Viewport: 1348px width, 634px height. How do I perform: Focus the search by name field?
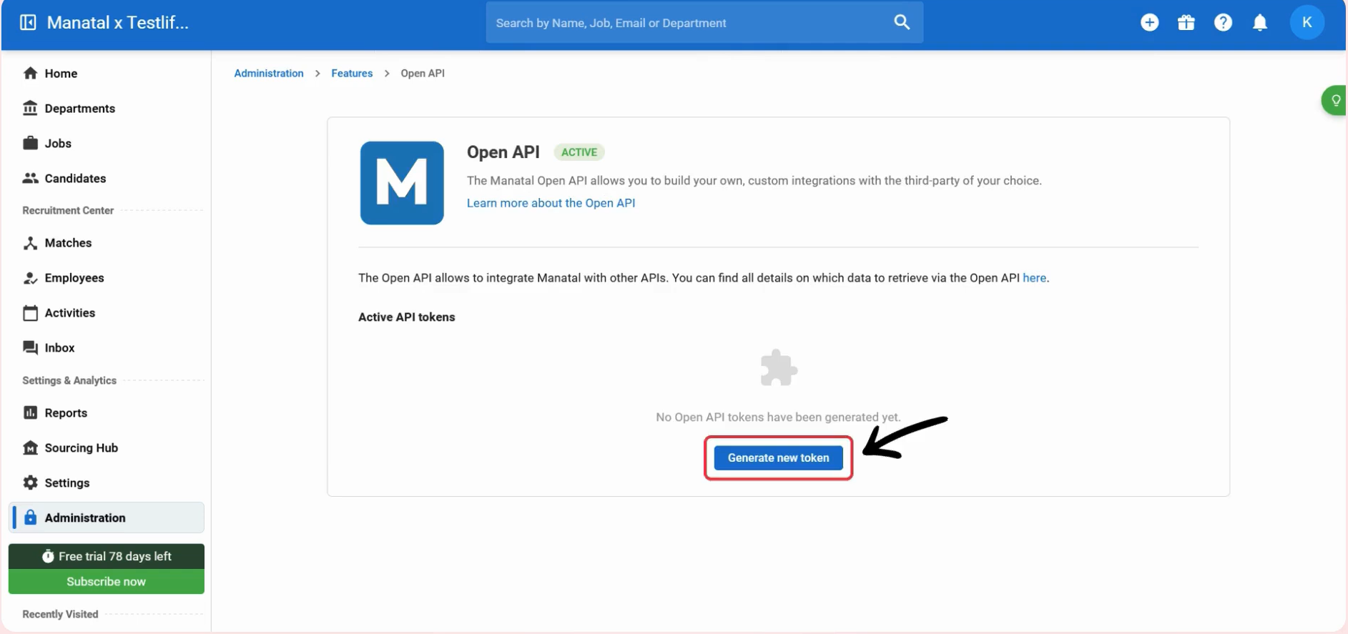[704, 23]
